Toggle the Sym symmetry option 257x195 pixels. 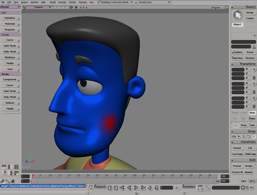pos(252,125)
